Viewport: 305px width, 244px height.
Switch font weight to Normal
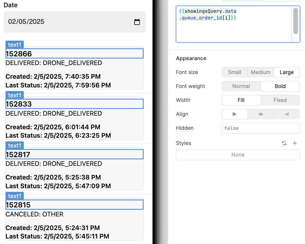point(241,86)
